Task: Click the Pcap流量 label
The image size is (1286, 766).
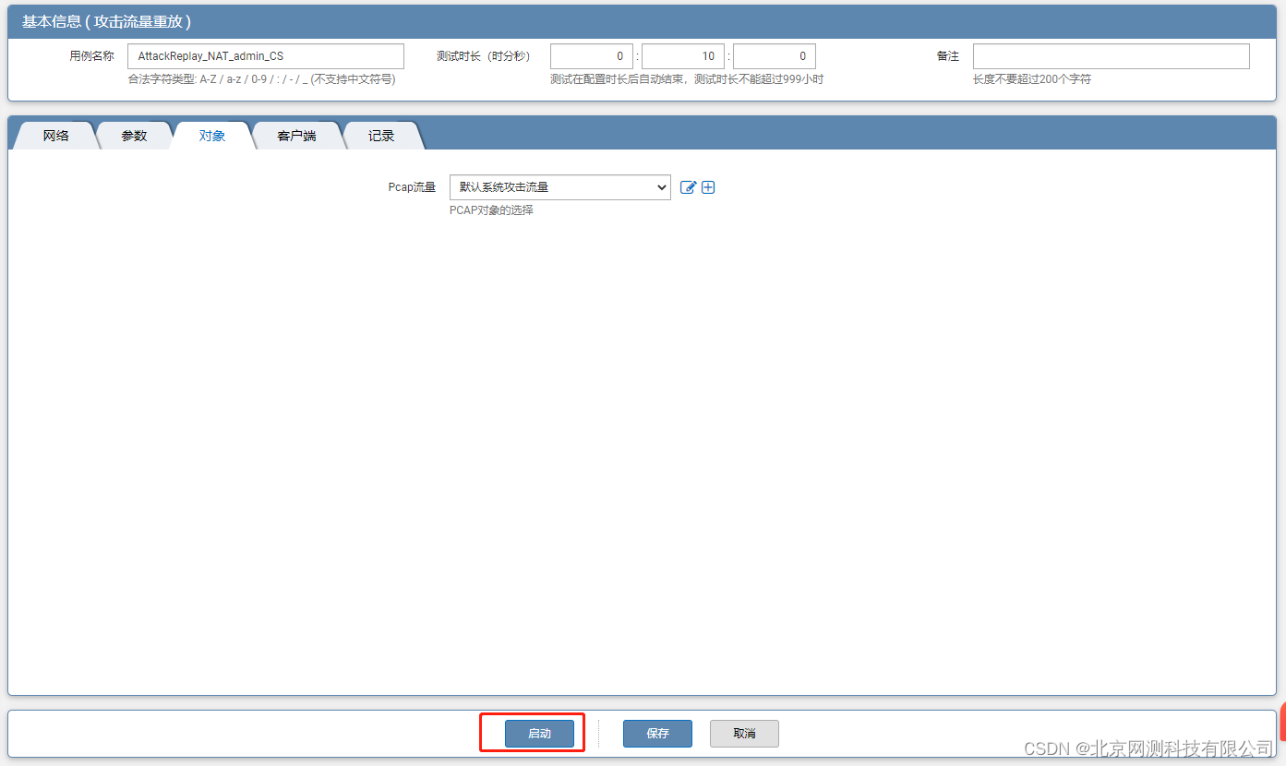Action: pos(412,187)
